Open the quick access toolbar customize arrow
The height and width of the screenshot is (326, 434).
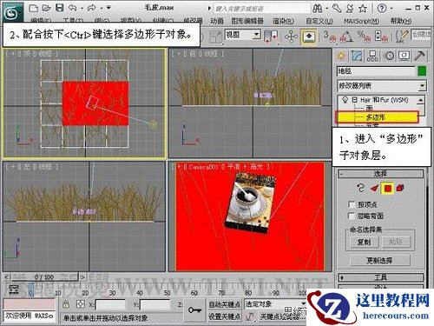(x=108, y=8)
